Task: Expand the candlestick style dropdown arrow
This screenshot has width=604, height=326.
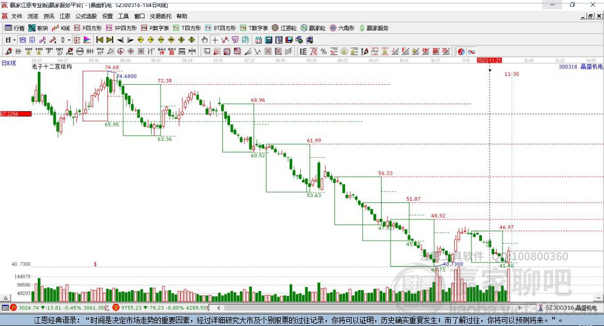Action: tap(69, 40)
